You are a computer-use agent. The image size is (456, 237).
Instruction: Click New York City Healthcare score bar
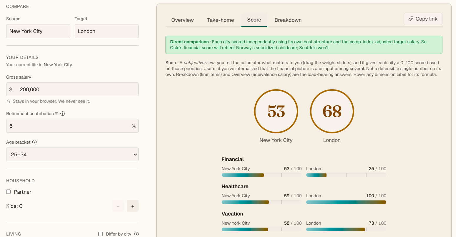point(262,202)
